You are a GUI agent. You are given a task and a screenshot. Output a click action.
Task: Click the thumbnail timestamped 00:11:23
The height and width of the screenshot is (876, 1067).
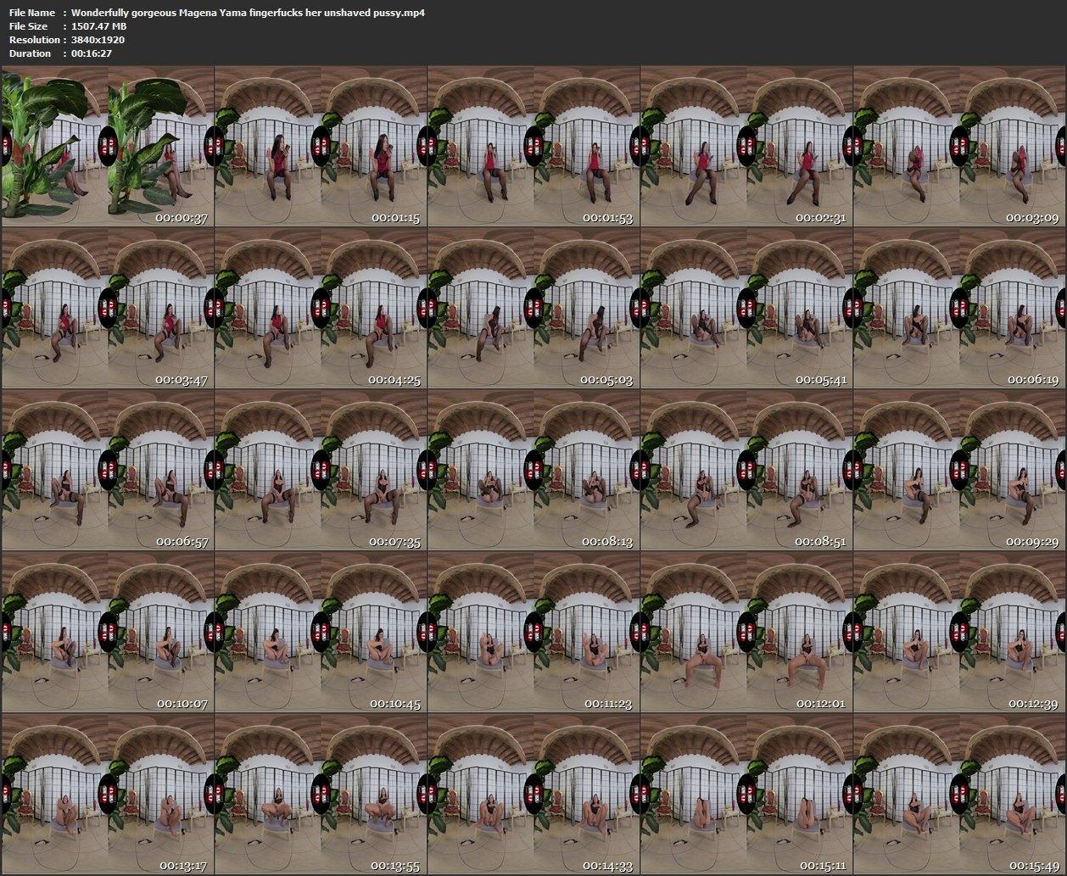pyautogui.click(x=533, y=632)
